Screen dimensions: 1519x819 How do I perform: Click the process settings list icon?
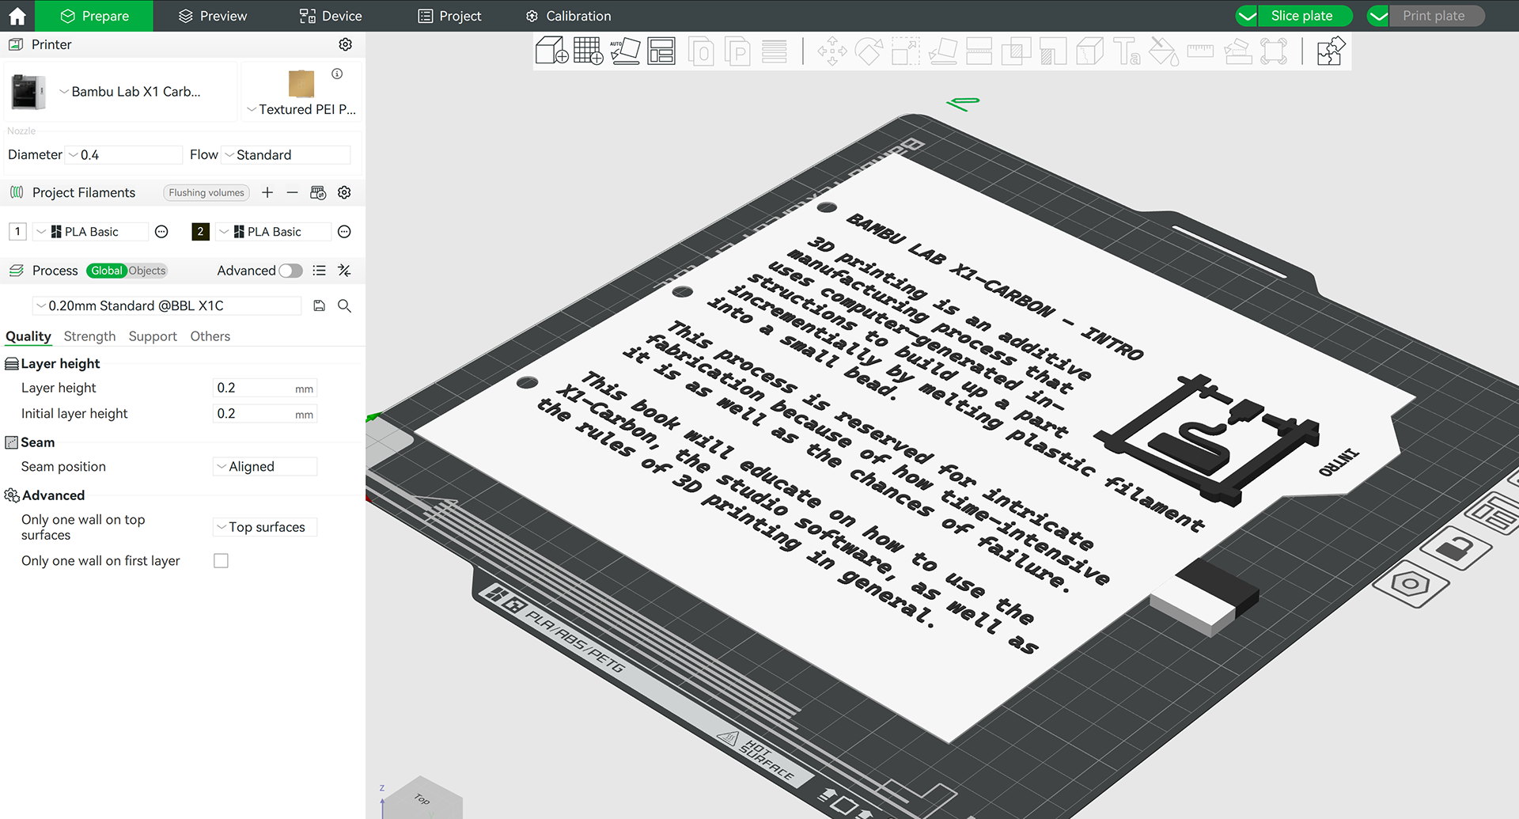319,271
